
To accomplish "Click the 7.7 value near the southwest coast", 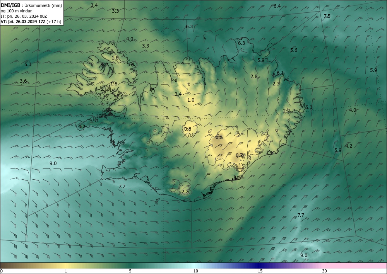I will point(122,187).
